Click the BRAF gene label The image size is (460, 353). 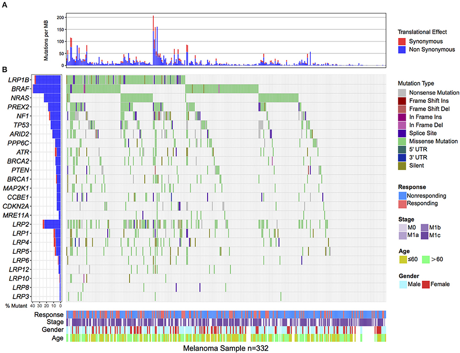pyautogui.click(x=21, y=89)
